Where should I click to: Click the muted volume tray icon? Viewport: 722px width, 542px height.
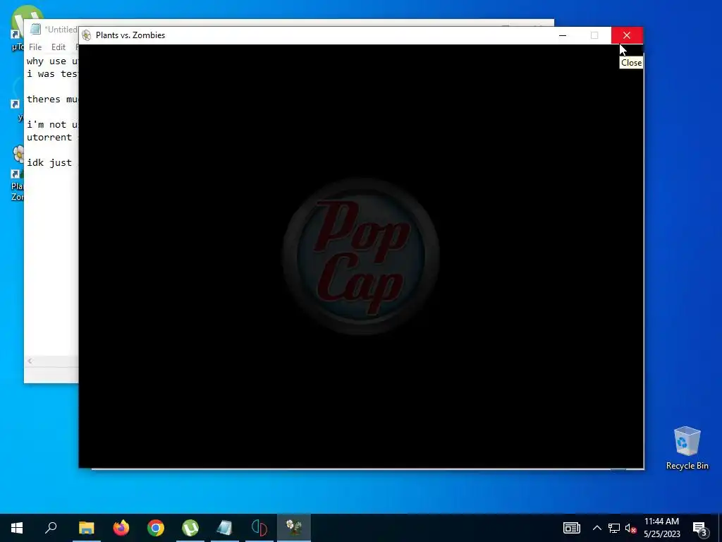(x=630, y=528)
